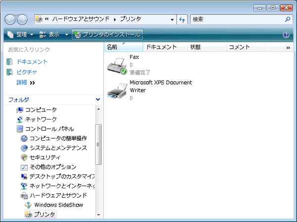Click the 表示 views button

(x=49, y=35)
